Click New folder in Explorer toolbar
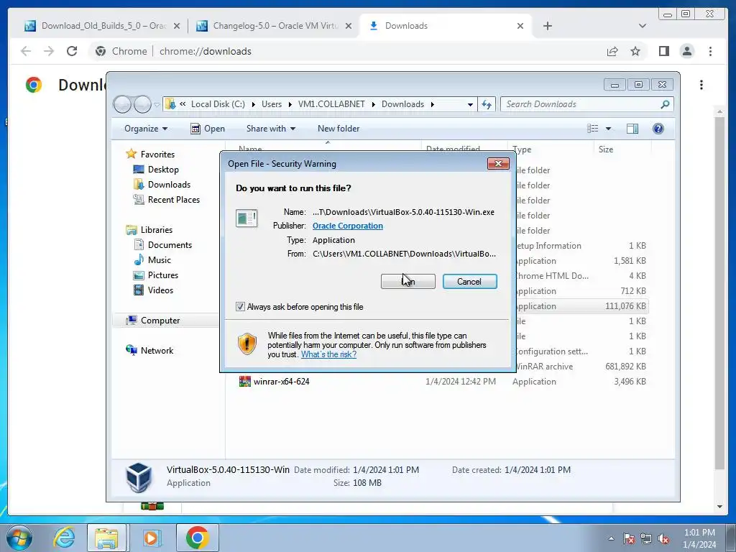The image size is (736, 552). pos(339,129)
